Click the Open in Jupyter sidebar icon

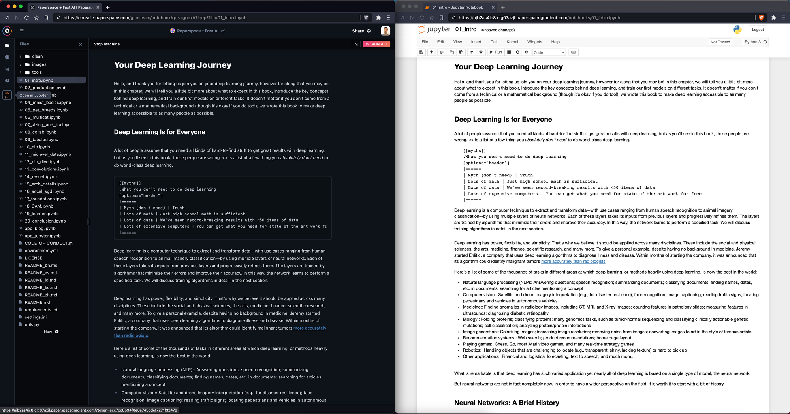7,95
